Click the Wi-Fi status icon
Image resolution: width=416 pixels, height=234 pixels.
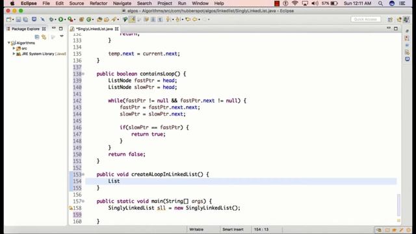(294, 3)
